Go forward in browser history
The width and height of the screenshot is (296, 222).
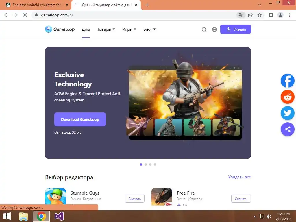pos(16,15)
